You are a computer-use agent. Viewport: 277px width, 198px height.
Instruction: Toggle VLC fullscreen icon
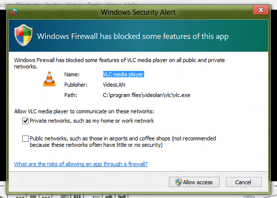[64, 196]
